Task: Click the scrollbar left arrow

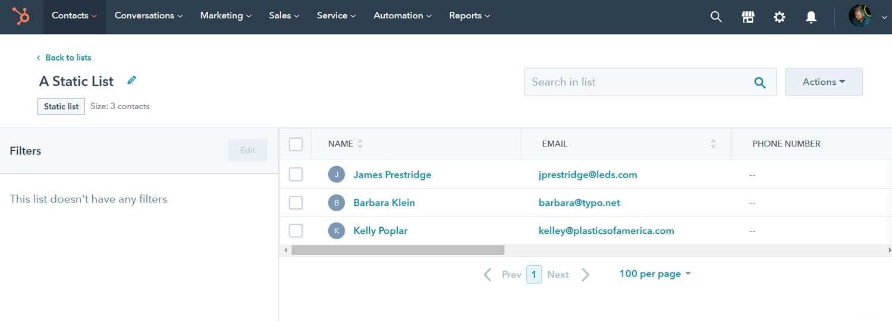Action: tap(285, 250)
